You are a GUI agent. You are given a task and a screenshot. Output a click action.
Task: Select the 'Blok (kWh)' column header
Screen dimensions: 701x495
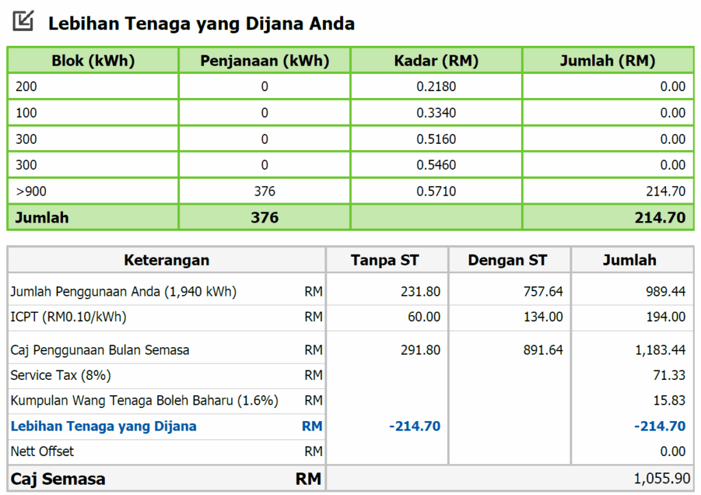click(x=93, y=60)
